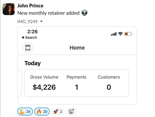Collapse the IMG_9249 attachment dropdown arrow
This screenshot has height=117, width=155.
(41, 21)
